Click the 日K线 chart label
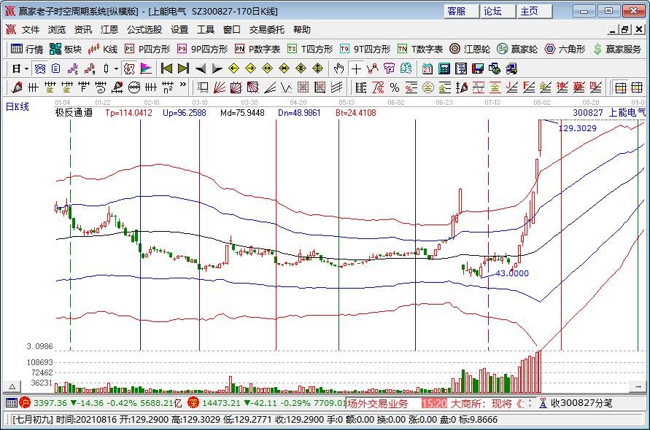The height and width of the screenshot is (430, 650). click(x=18, y=107)
